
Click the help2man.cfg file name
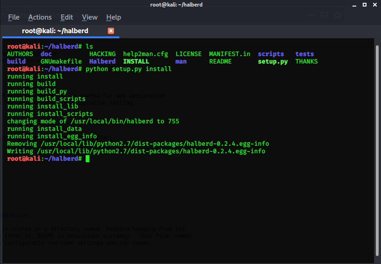point(145,54)
